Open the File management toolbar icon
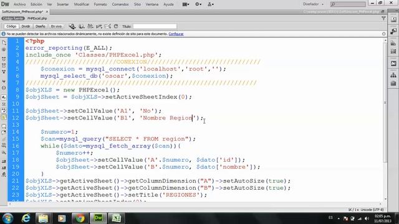The height and width of the screenshot is (224, 399). (90, 26)
